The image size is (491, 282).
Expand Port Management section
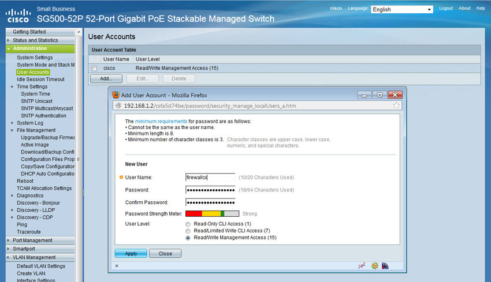pyautogui.click(x=9, y=240)
